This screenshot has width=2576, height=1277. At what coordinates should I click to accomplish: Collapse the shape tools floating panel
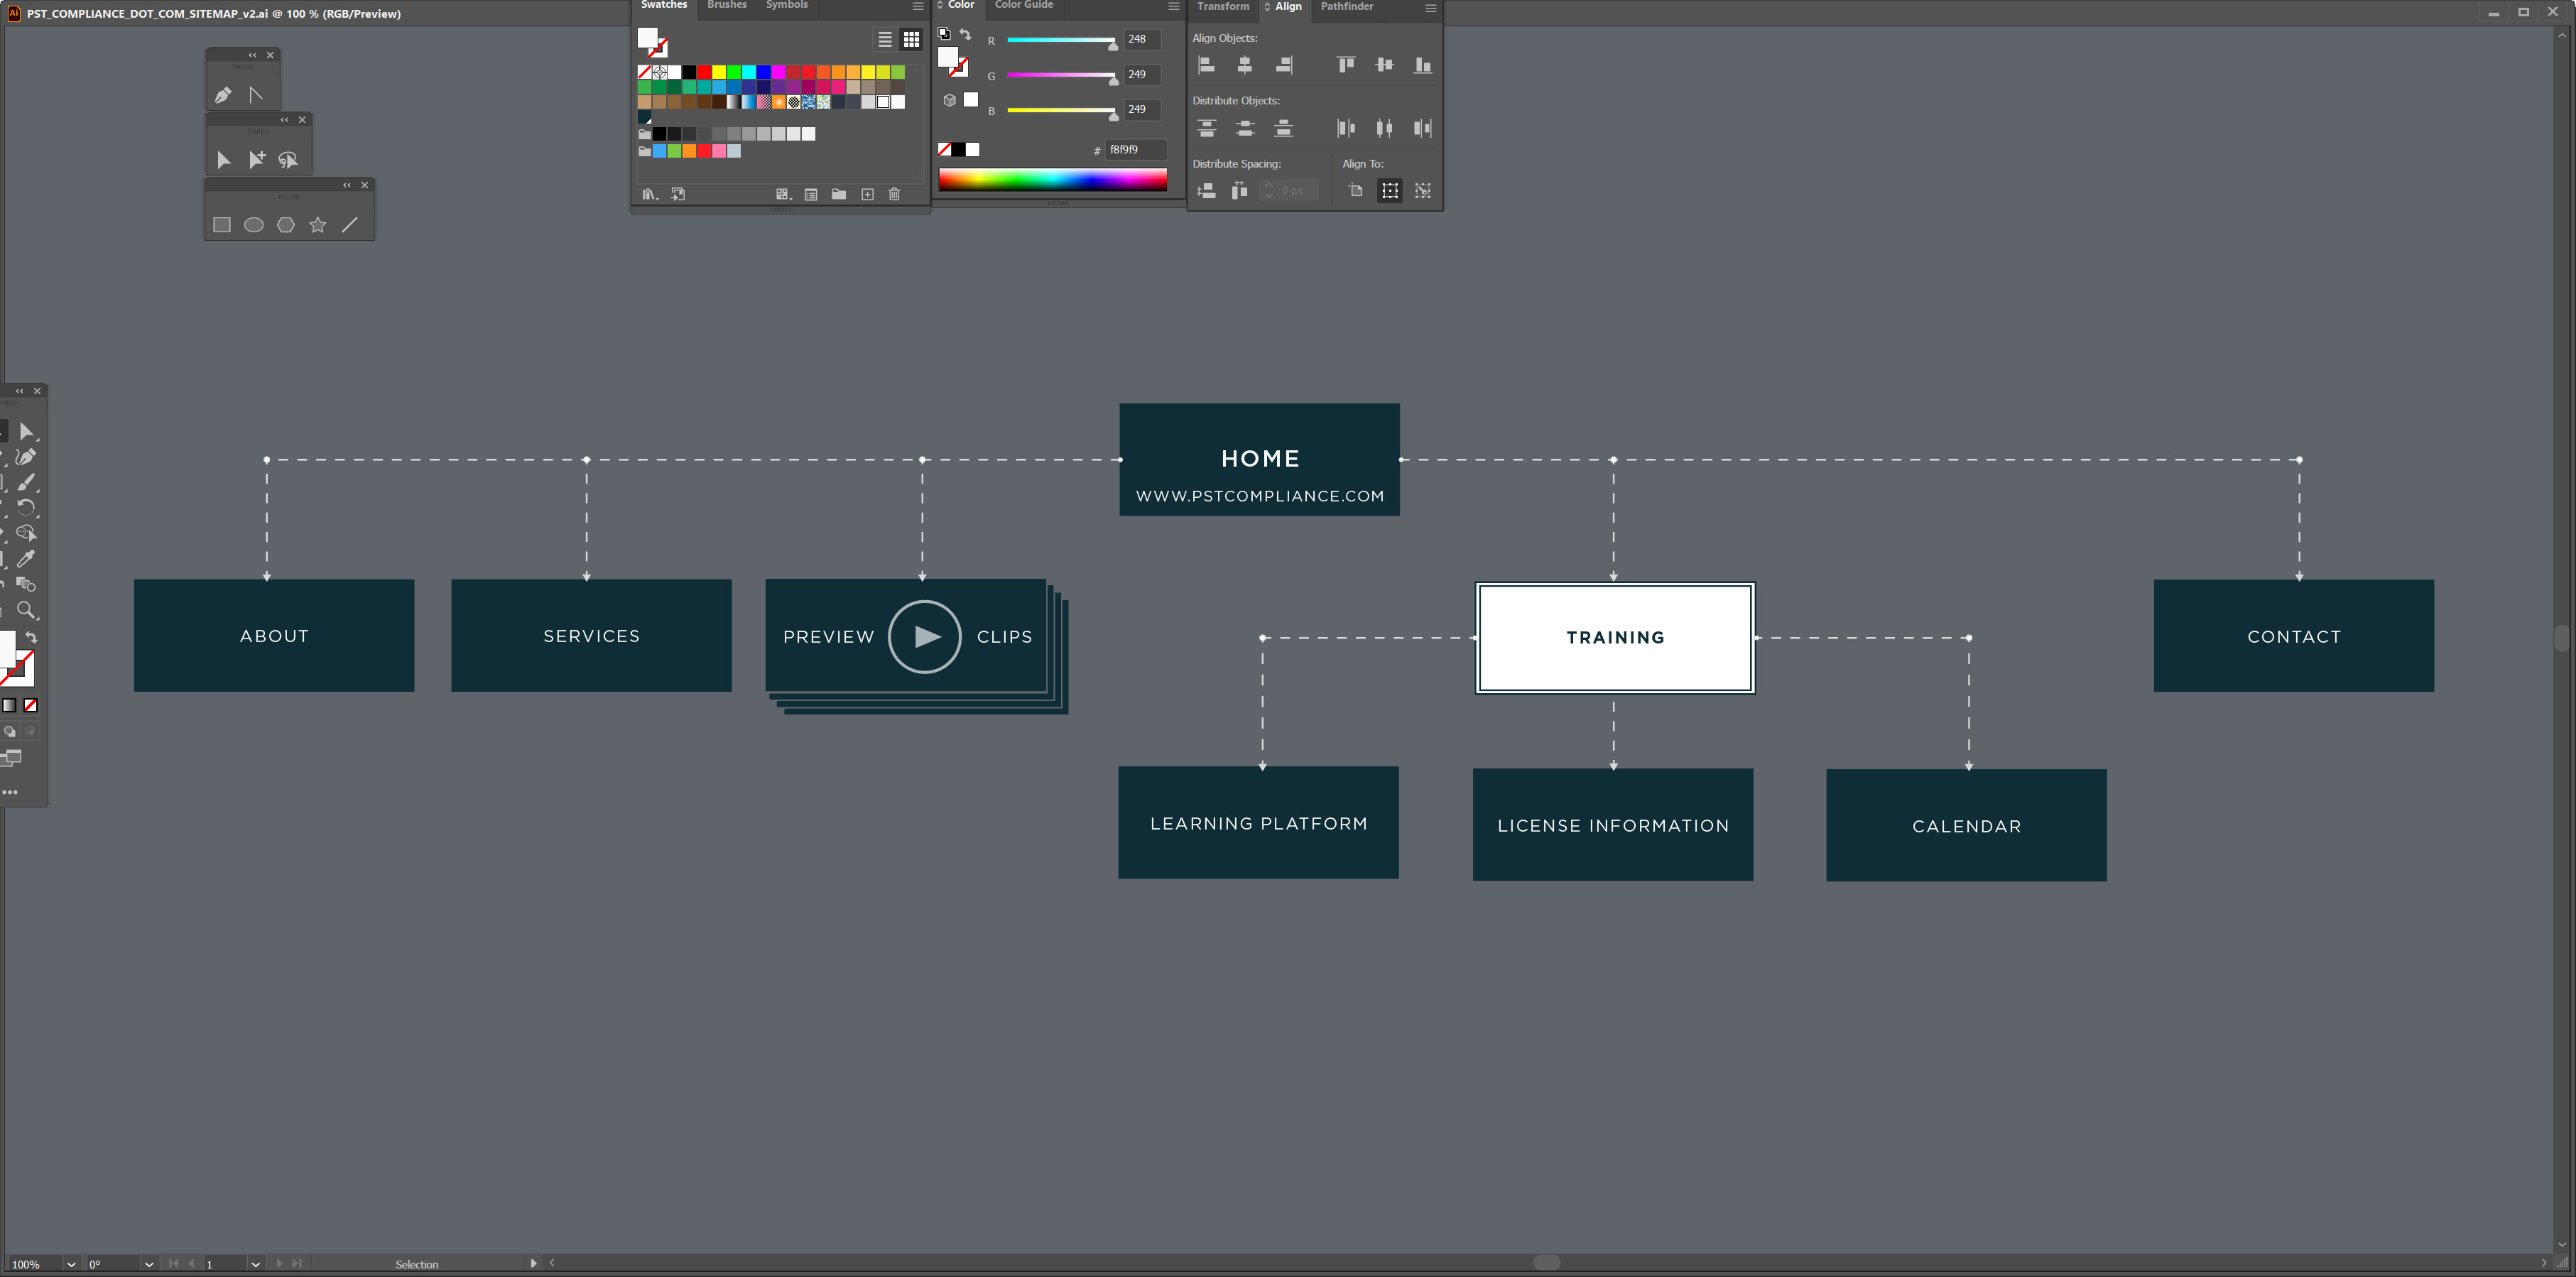pos(347,185)
